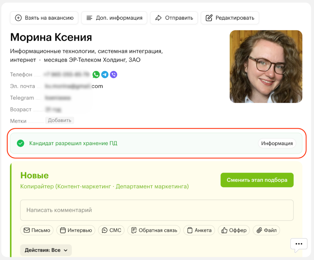Image resolution: width=314 pixels, height=260 pixels.
Task: Open Доп. информация panel
Action: 114,18
